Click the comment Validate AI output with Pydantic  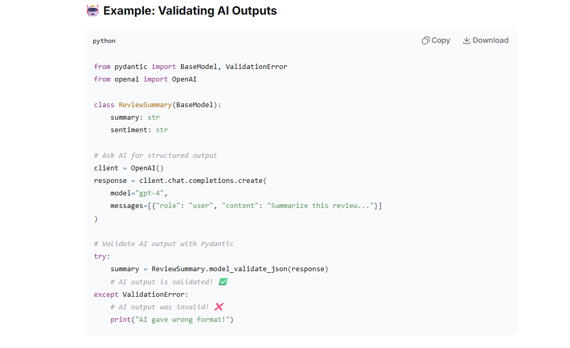164,244
